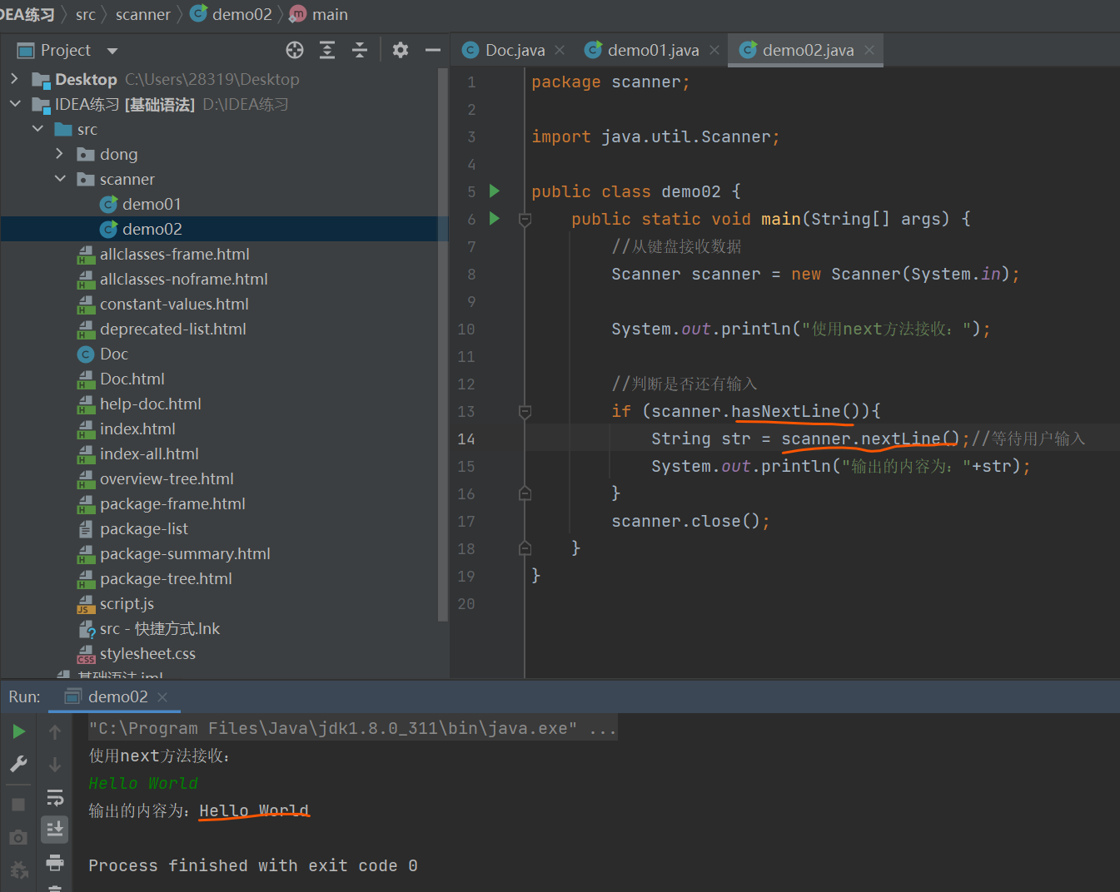This screenshot has height=892, width=1120.
Task: Hide the Project tool window
Action: 432,50
